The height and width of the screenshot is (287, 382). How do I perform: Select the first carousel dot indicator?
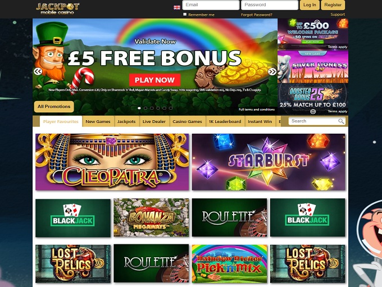pyautogui.click(x=139, y=108)
